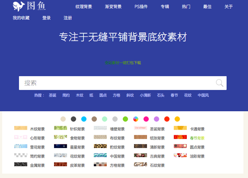Select the 星星背景 starry thumbnail
This screenshot has width=248, height=178.
point(60,146)
